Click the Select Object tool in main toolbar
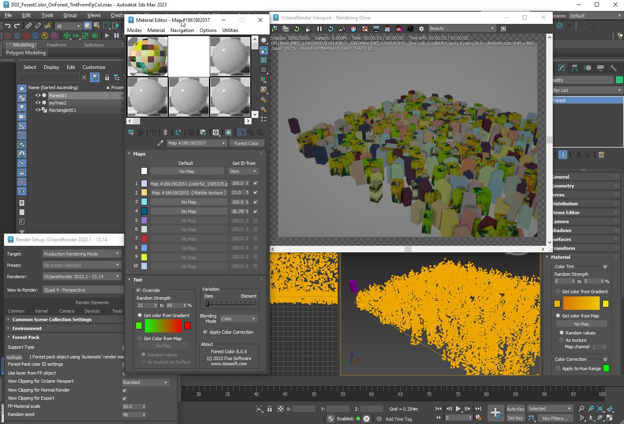The height and width of the screenshot is (424, 624). tap(87, 26)
